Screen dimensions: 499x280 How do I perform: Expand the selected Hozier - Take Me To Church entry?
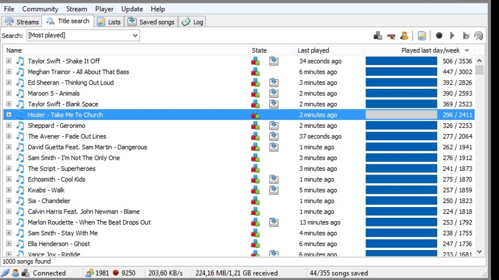pyautogui.click(x=9, y=115)
